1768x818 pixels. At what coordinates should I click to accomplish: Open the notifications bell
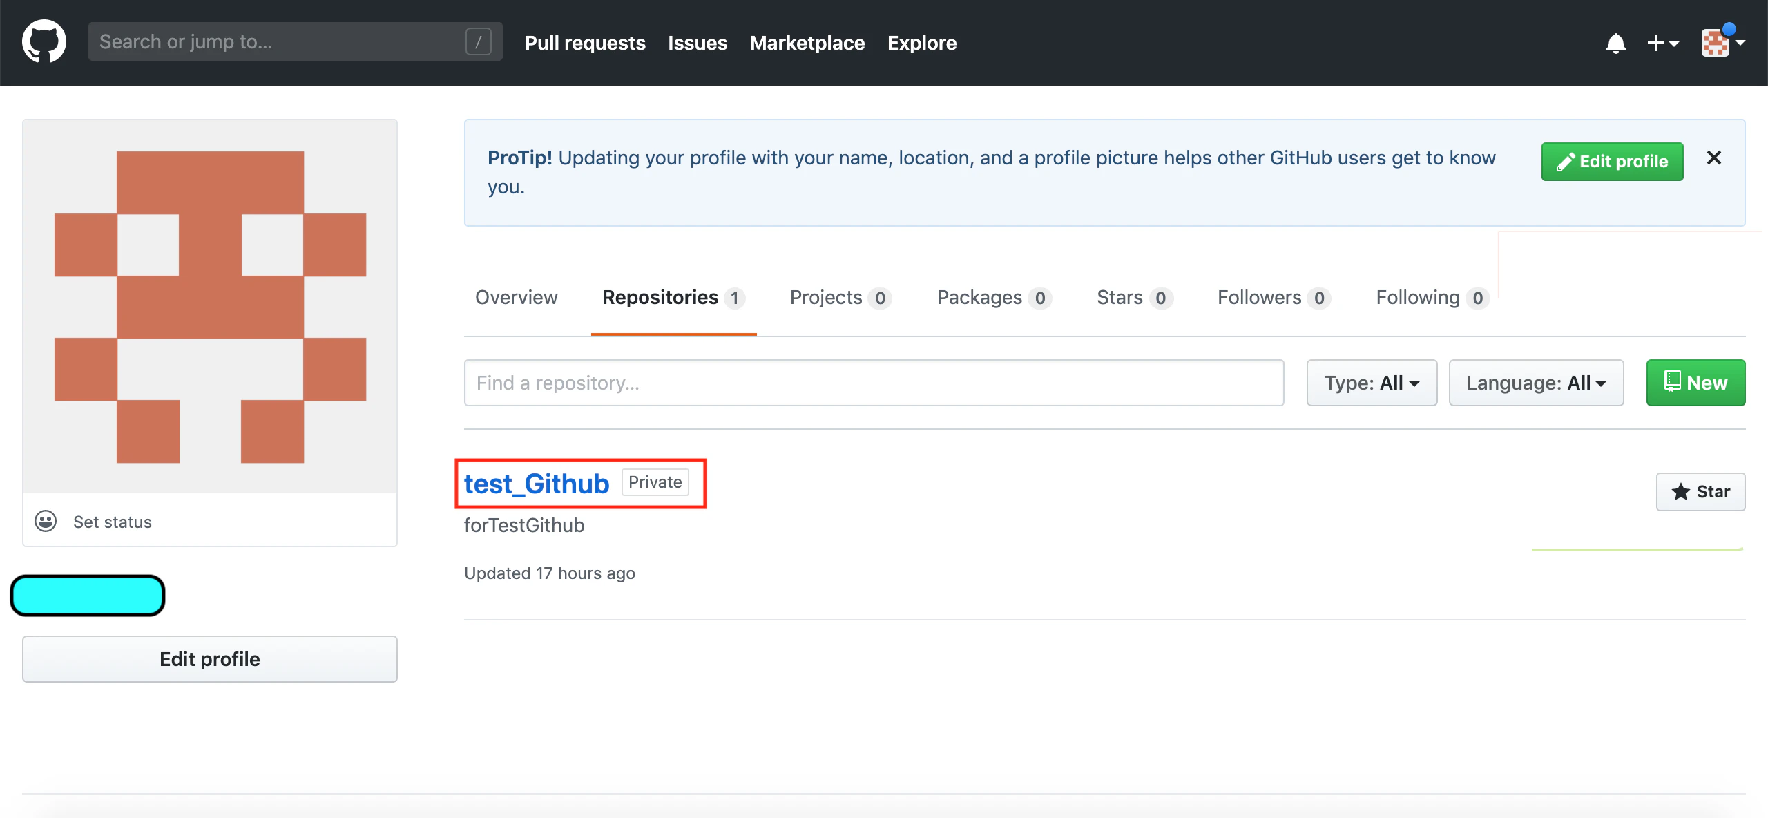tap(1615, 43)
